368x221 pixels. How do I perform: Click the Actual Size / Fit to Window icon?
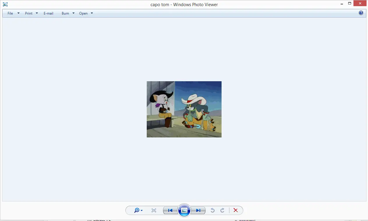[154, 210]
